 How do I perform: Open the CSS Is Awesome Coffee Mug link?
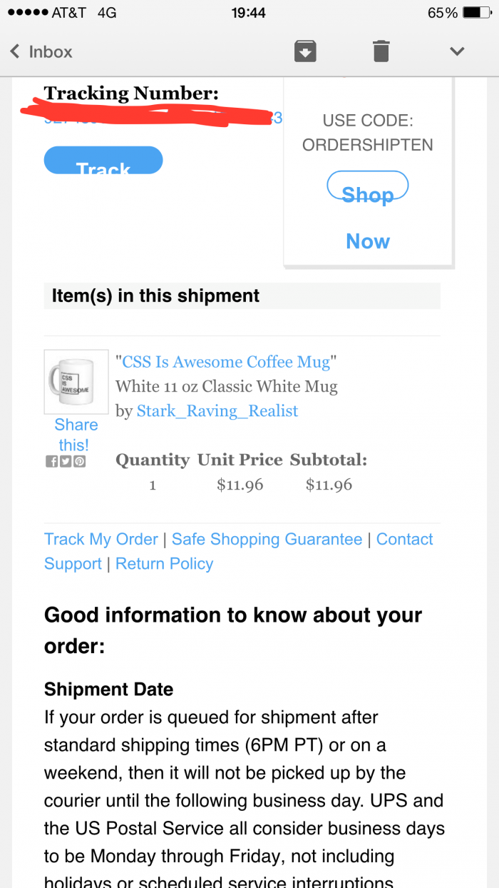(227, 362)
